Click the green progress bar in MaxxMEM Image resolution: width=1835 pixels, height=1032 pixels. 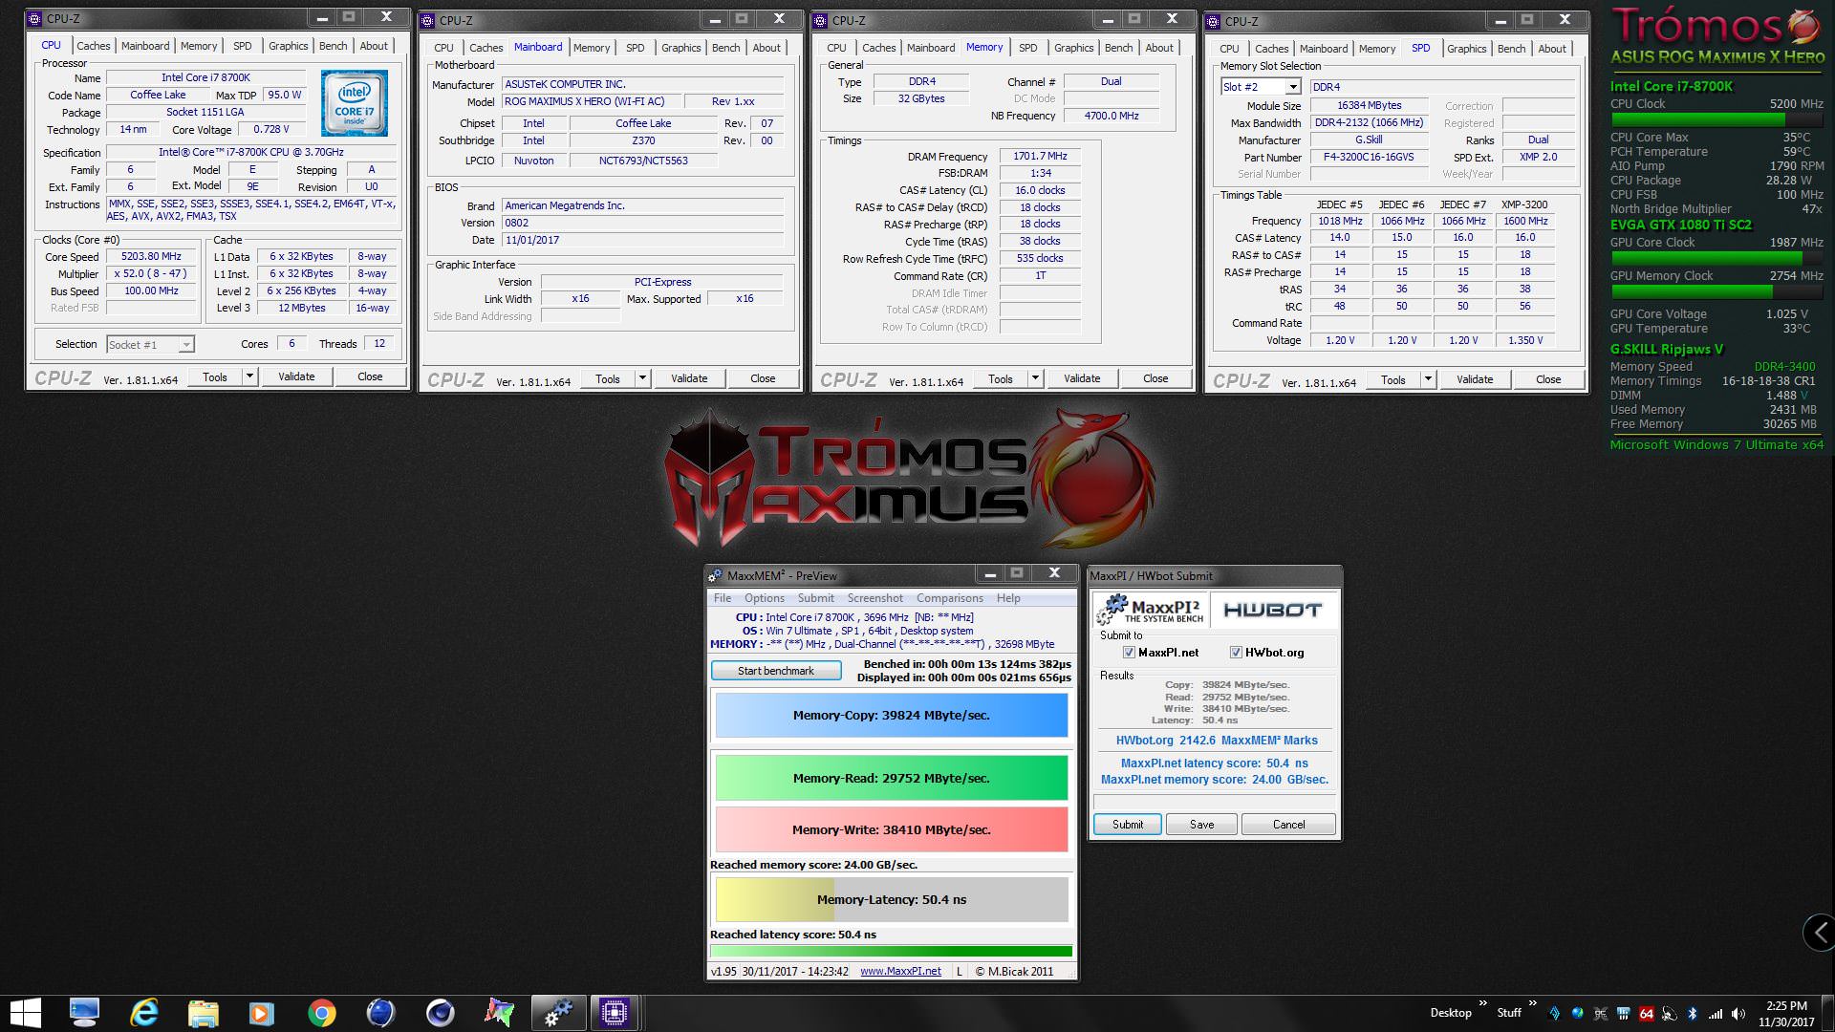click(892, 952)
